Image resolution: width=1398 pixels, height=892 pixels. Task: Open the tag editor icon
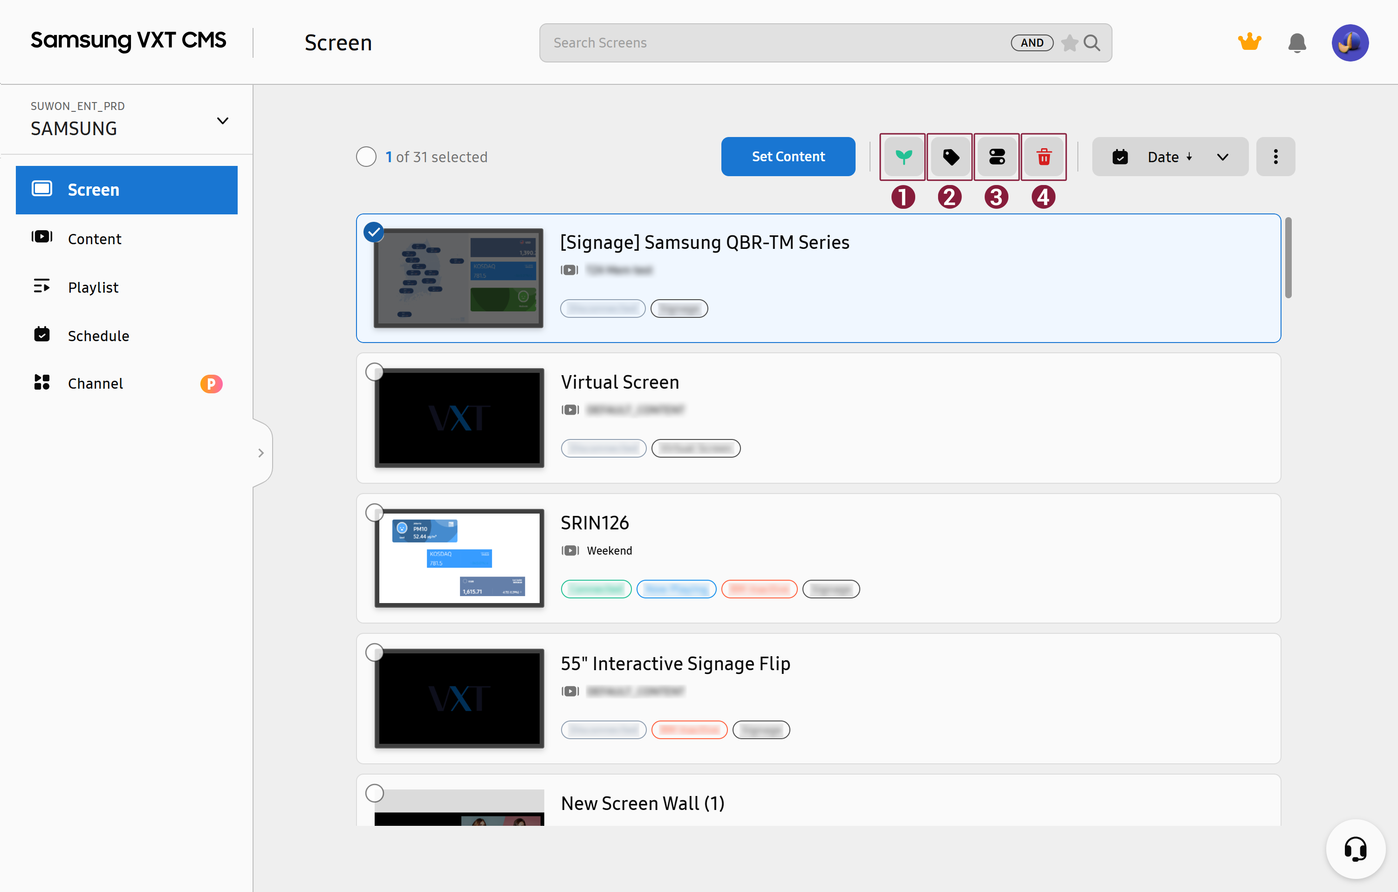[x=950, y=157]
